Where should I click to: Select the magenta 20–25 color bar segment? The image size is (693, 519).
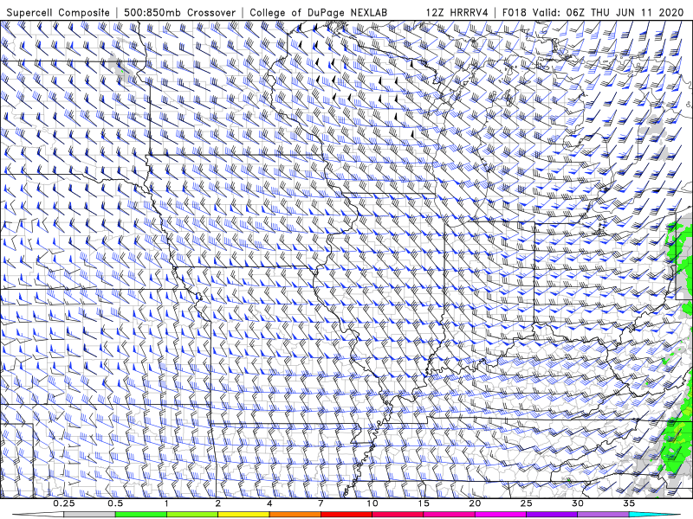(x=501, y=515)
